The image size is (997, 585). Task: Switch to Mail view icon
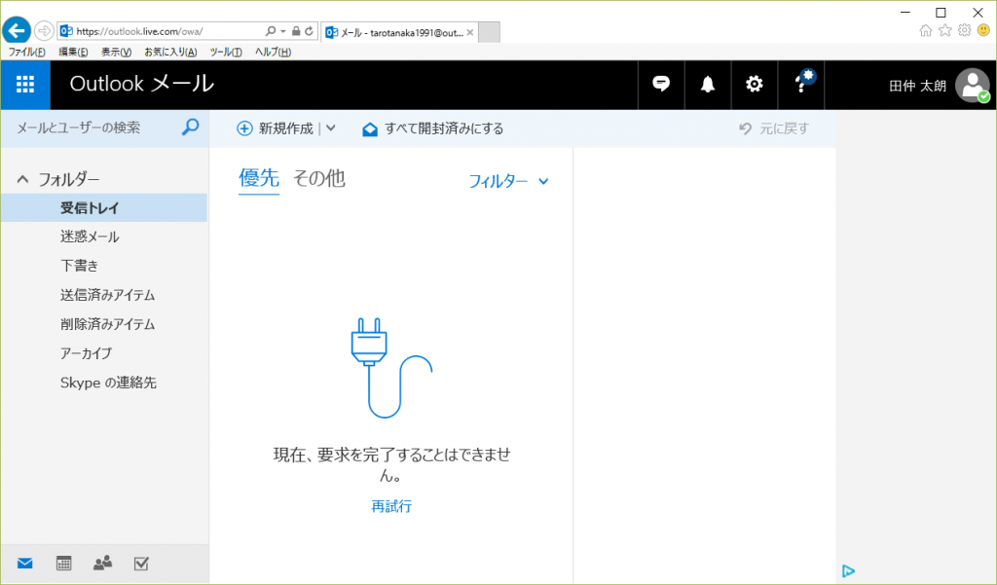coord(24,564)
